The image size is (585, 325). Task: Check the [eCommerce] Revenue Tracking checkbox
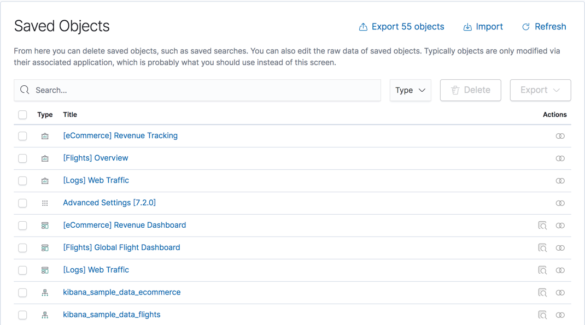click(22, 136)
